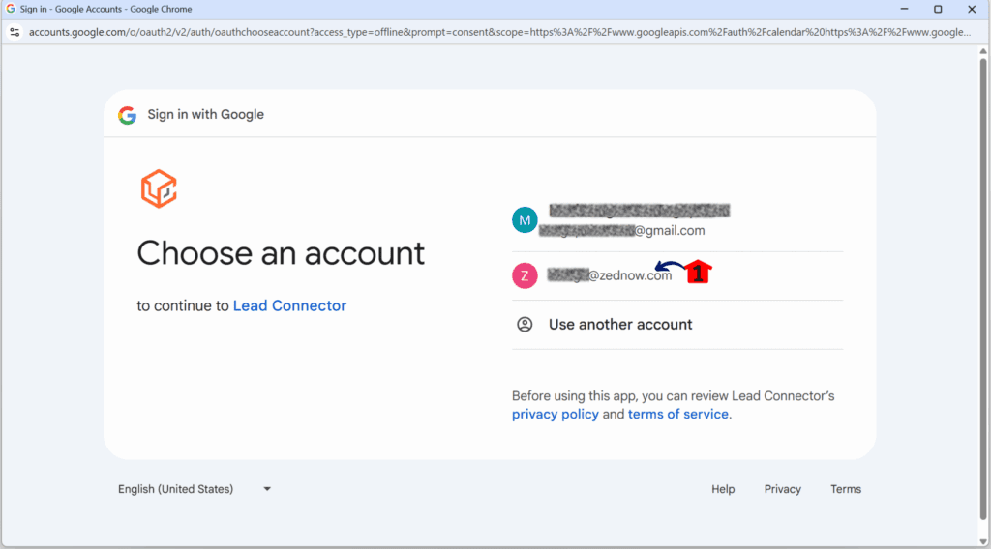Click the orange Lead Connector app logo

159,188
